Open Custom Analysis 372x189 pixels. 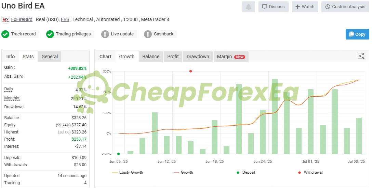tap(345, 7)
